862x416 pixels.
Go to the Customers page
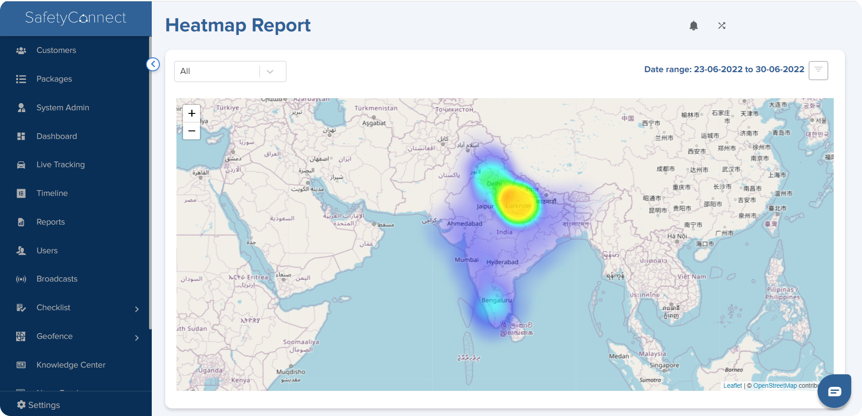pos(56,51)
